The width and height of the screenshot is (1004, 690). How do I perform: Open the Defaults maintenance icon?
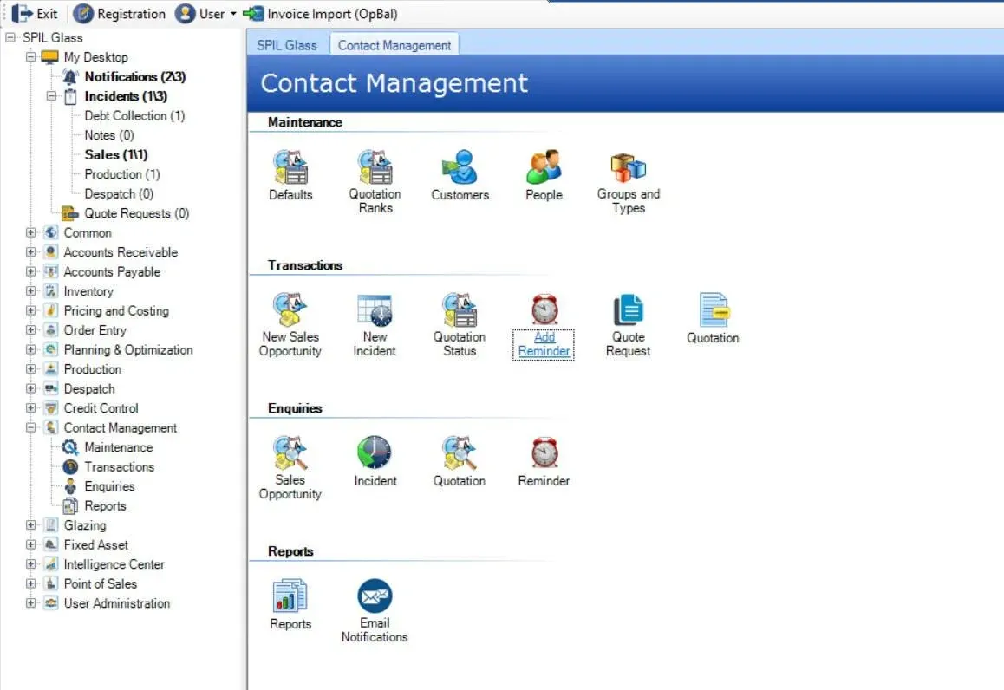click(290, 167)
